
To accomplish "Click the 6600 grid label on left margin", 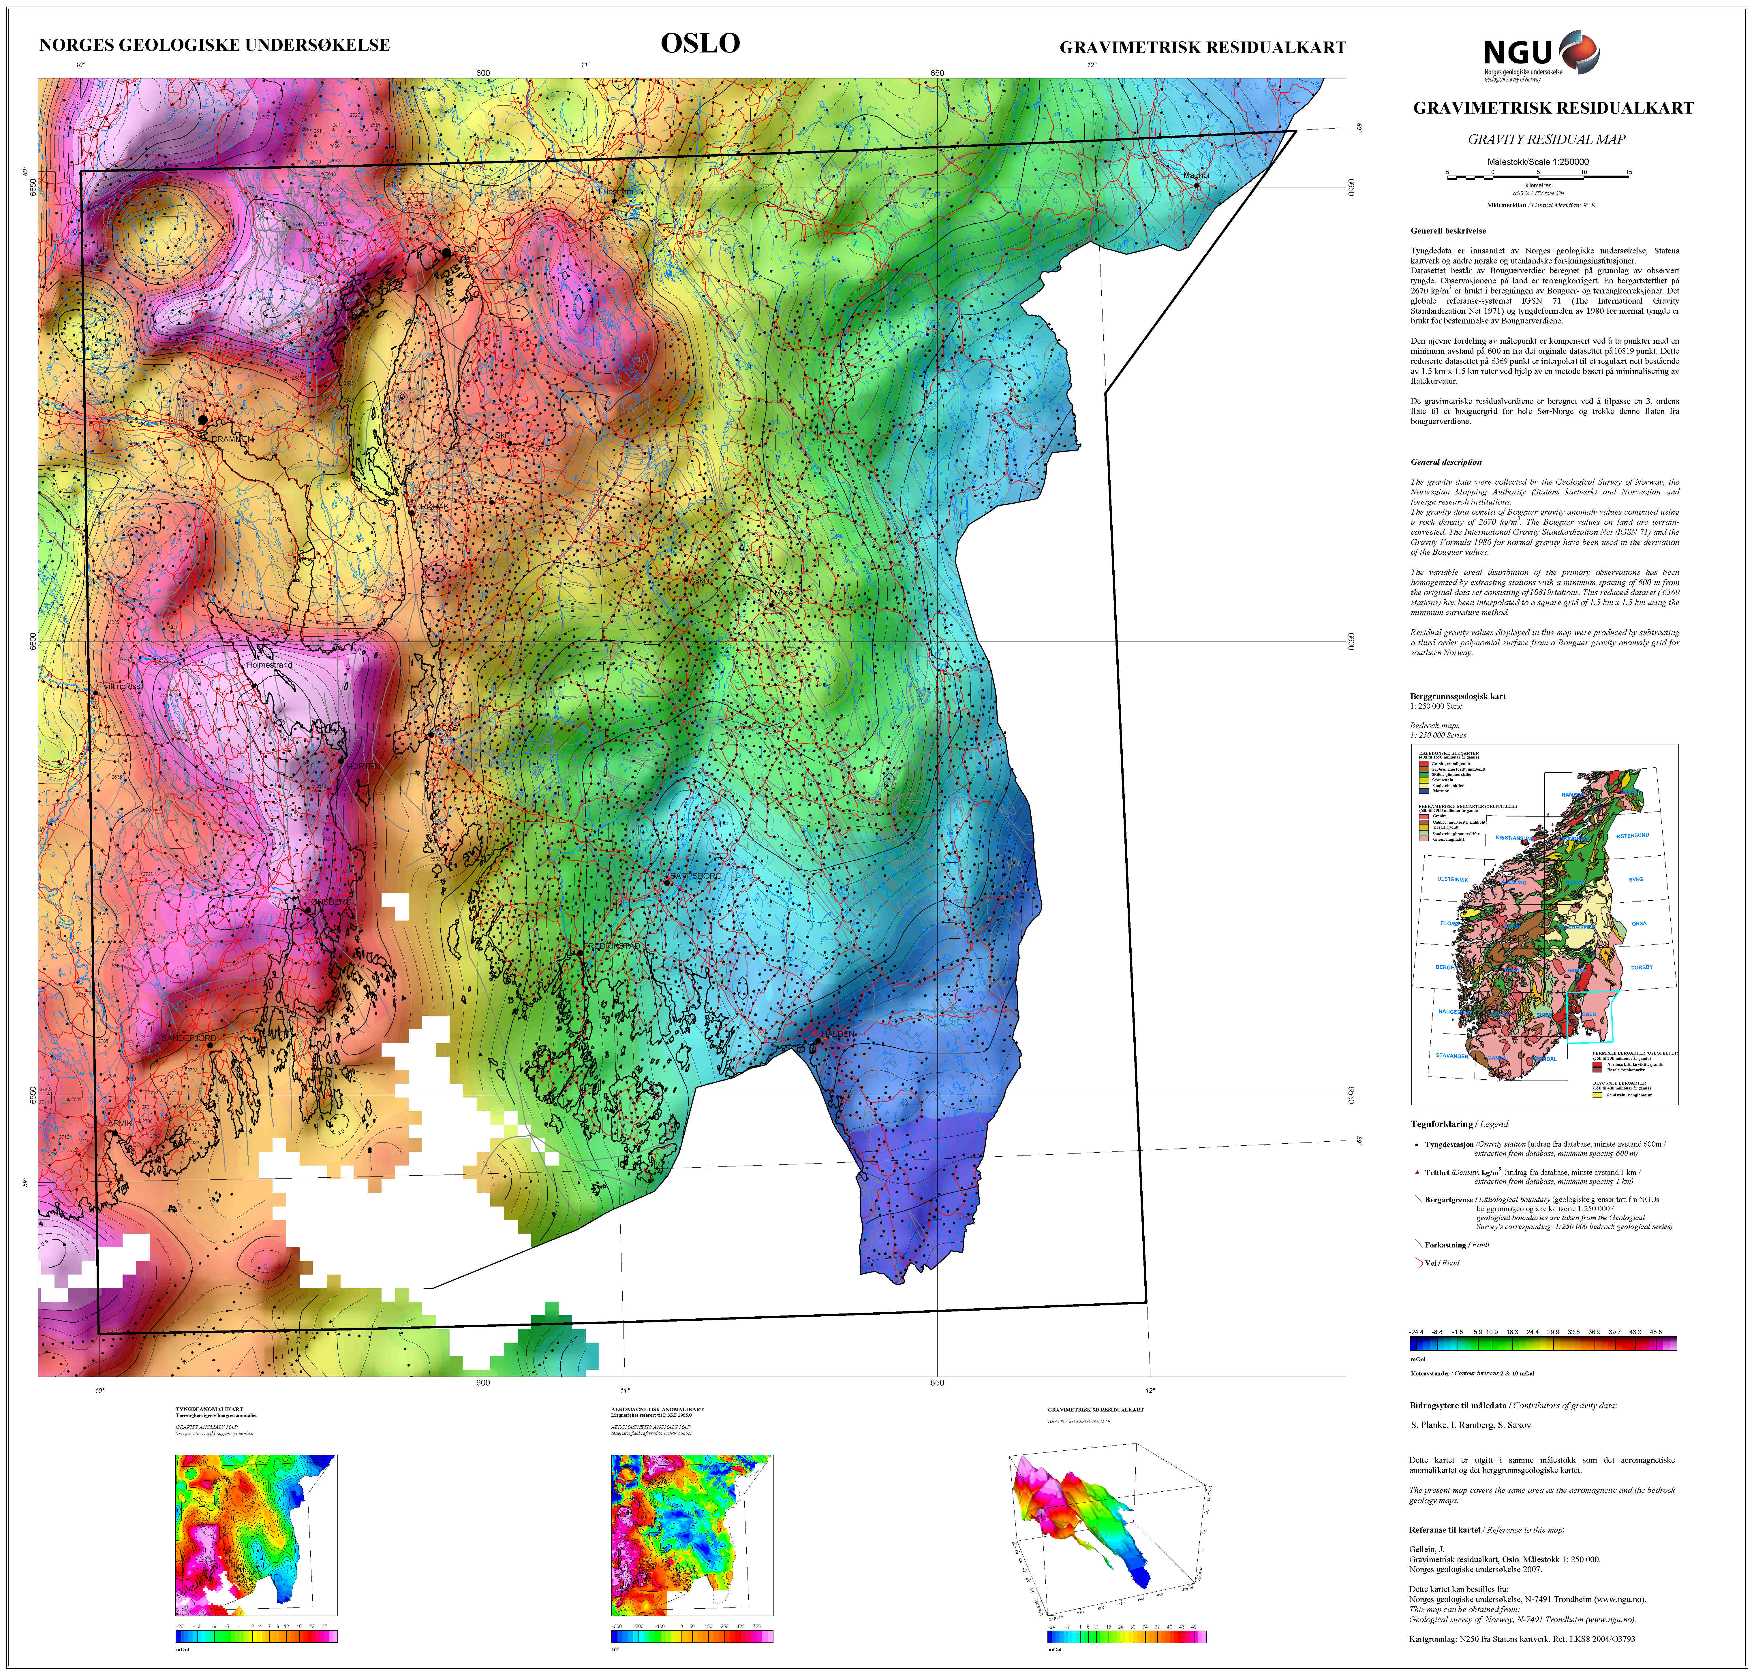I will [x=33, y=641].
